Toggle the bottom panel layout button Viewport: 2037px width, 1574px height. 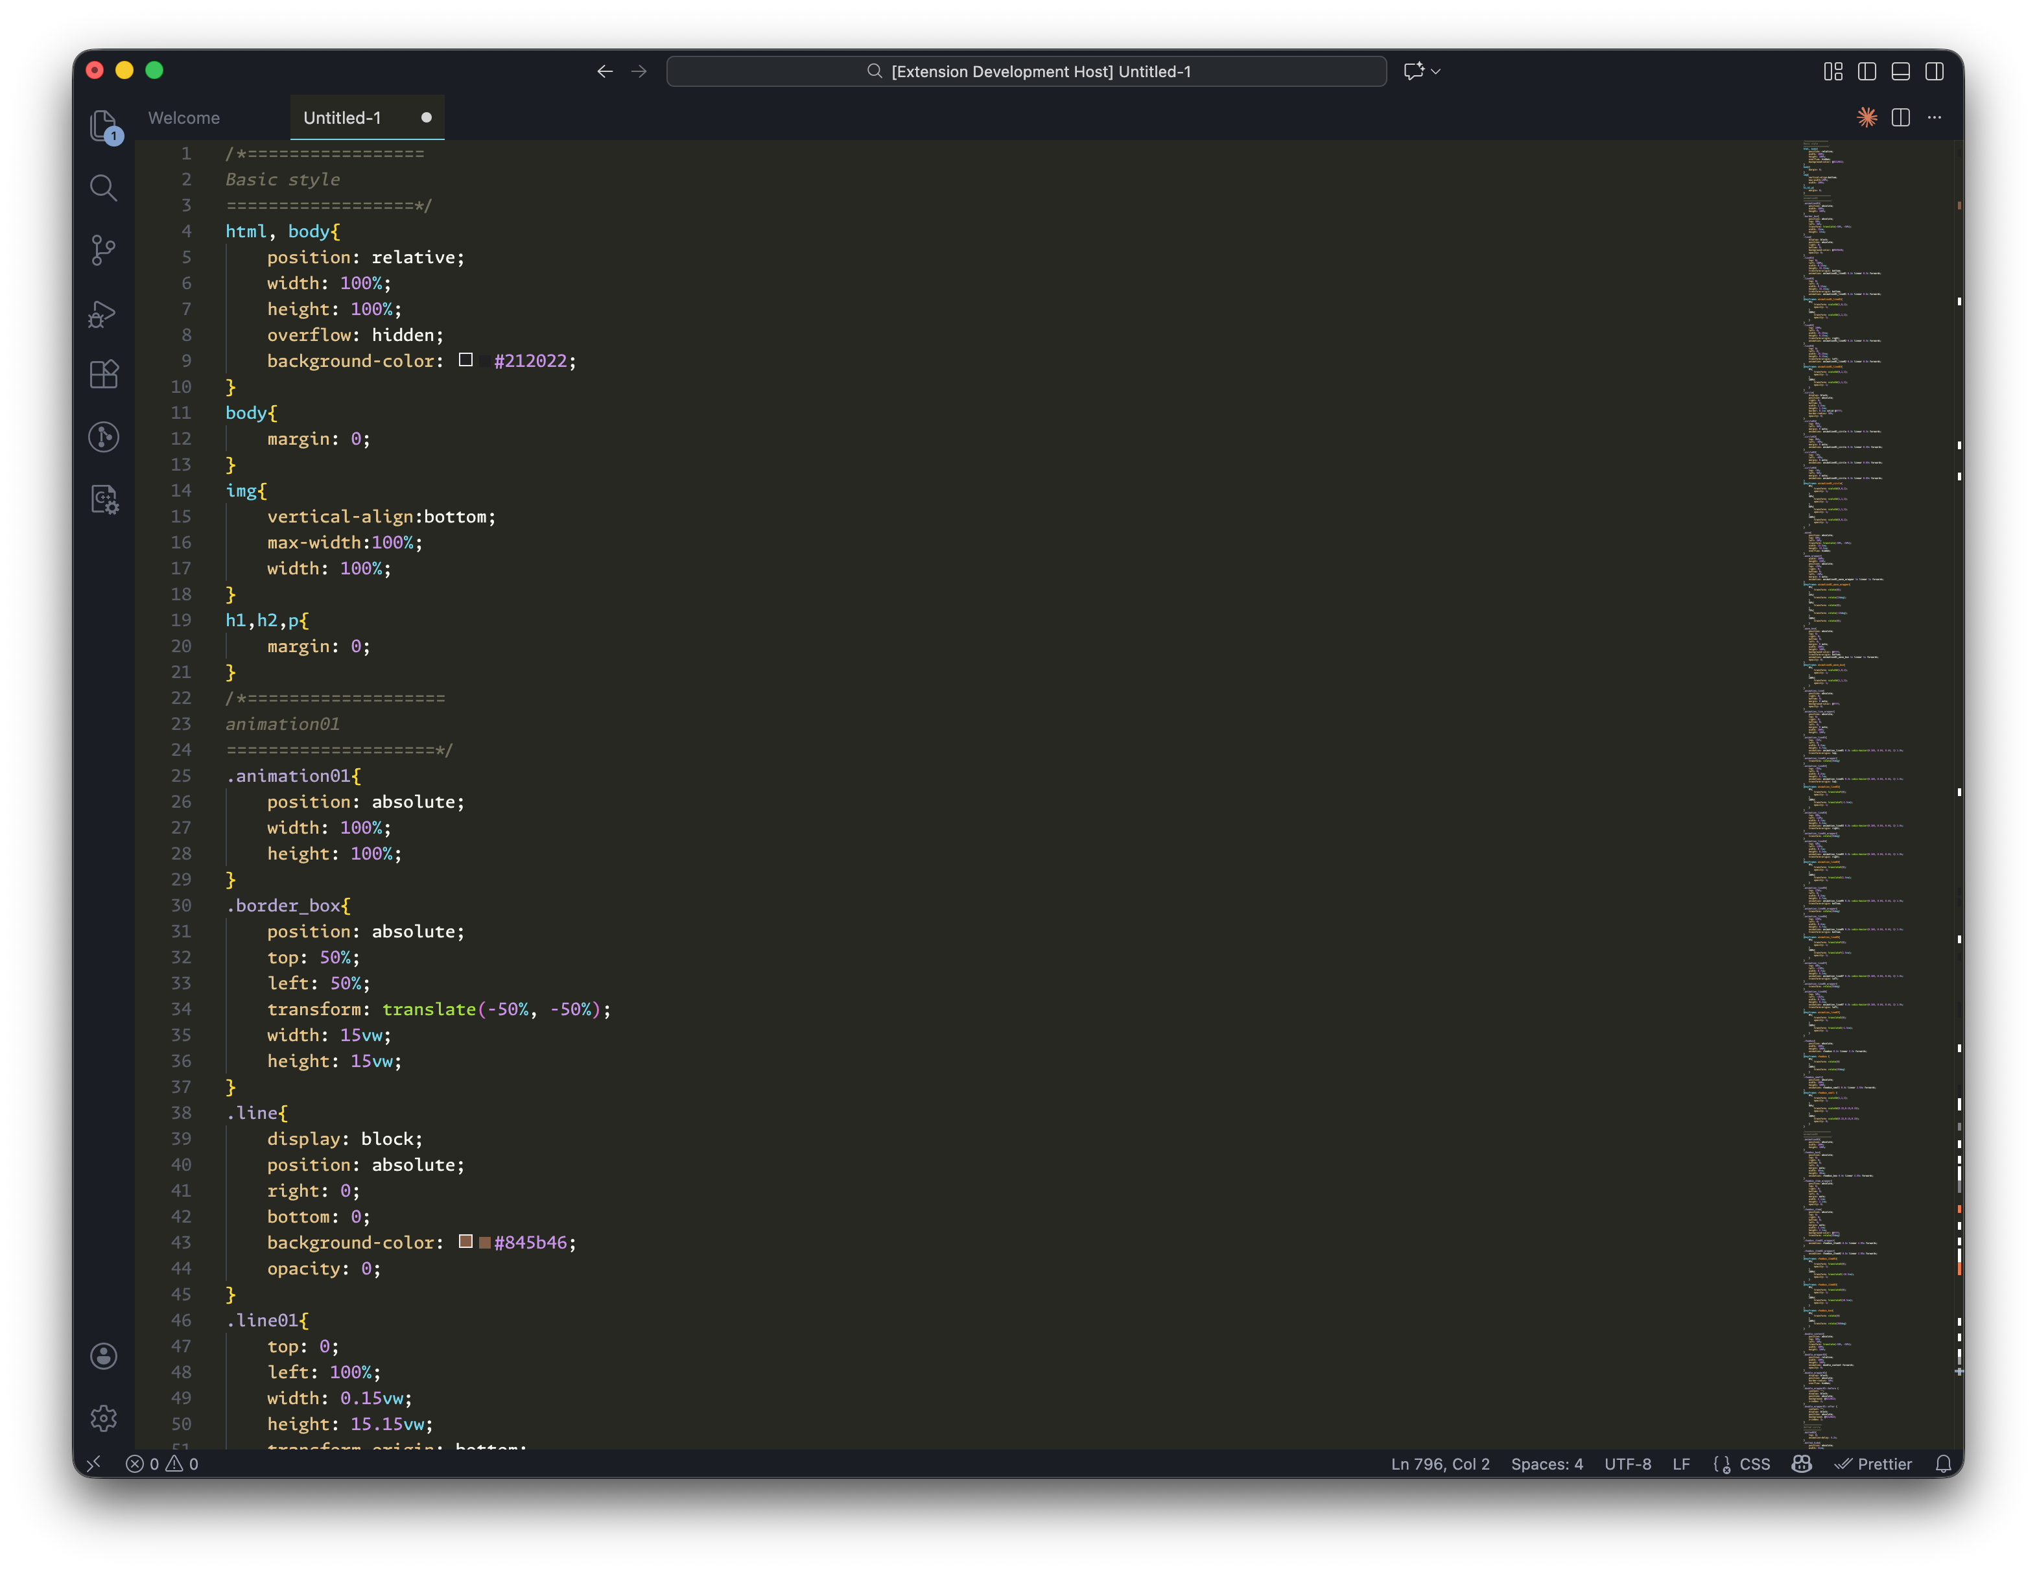pyautogui.click(x=1900, y=72)
